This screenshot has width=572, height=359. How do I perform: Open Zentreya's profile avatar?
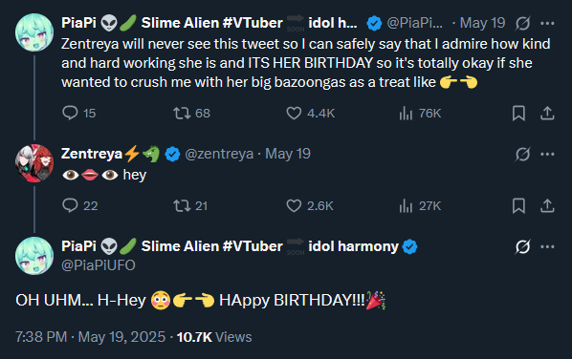point(34,163)
